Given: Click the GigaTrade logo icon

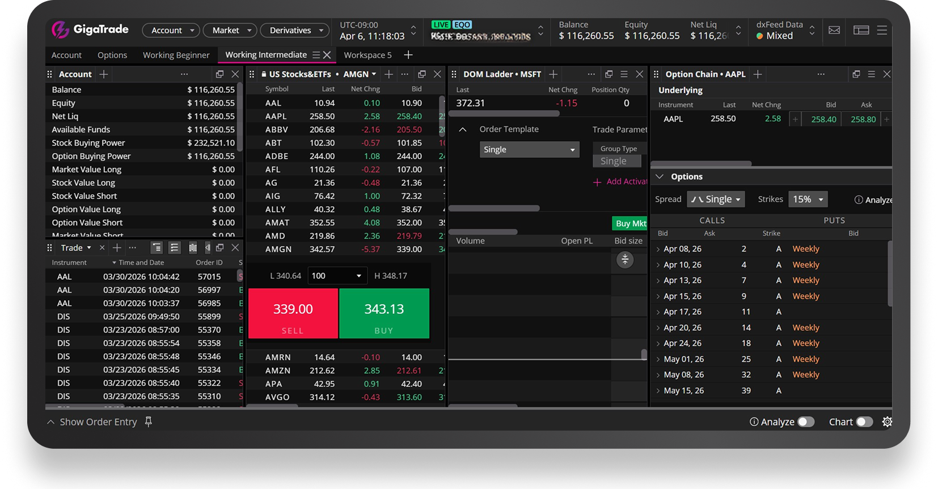Looking at the screenshot, I should click(60, 29).
